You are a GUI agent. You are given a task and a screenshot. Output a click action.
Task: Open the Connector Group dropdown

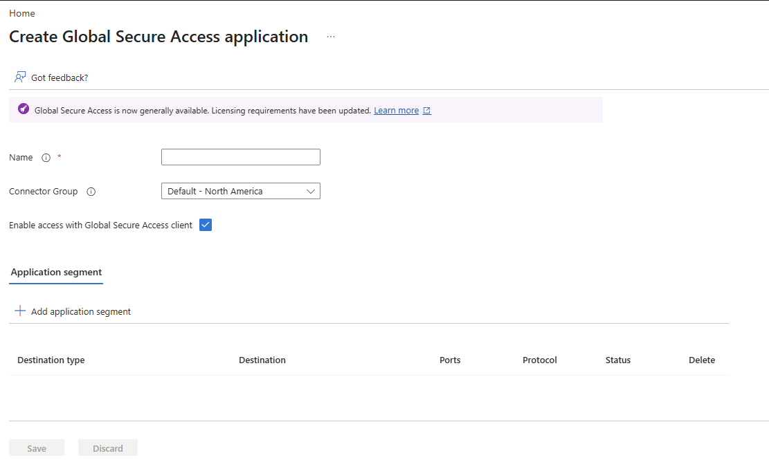click(x=241, y=191)
